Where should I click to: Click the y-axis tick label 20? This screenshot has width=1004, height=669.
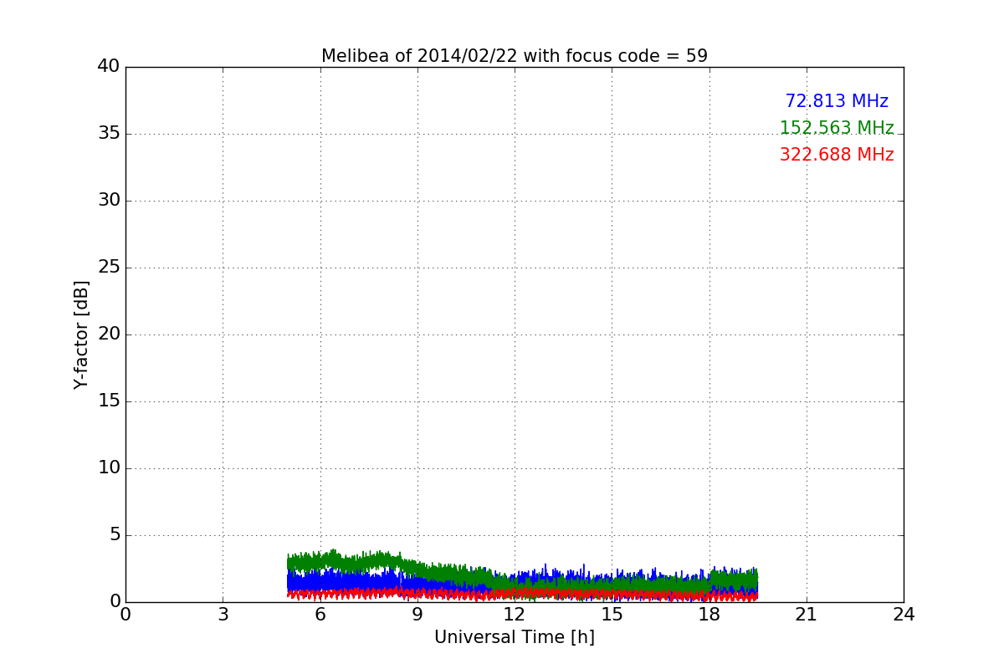[x=109, y=334]
